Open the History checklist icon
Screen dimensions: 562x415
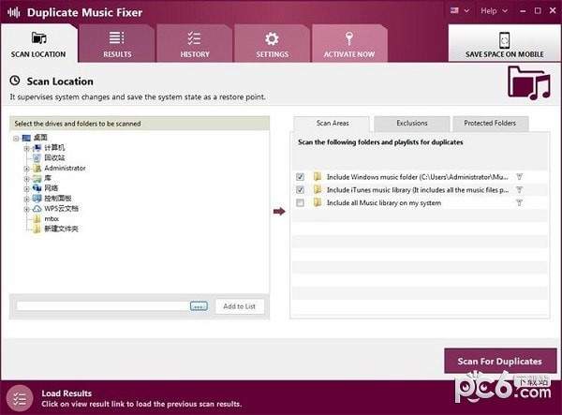[x=195, y=38]
